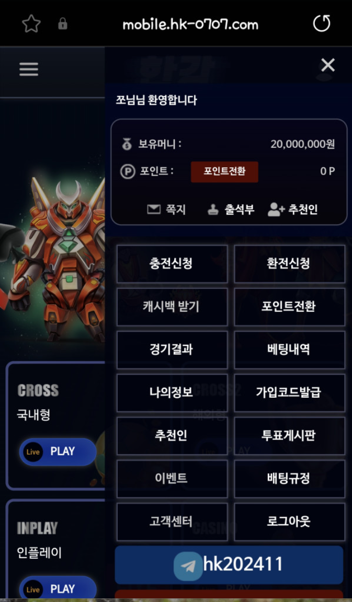Tap the 추천인 add-person icon
The image size is (352, 602).
pos(276,209)
